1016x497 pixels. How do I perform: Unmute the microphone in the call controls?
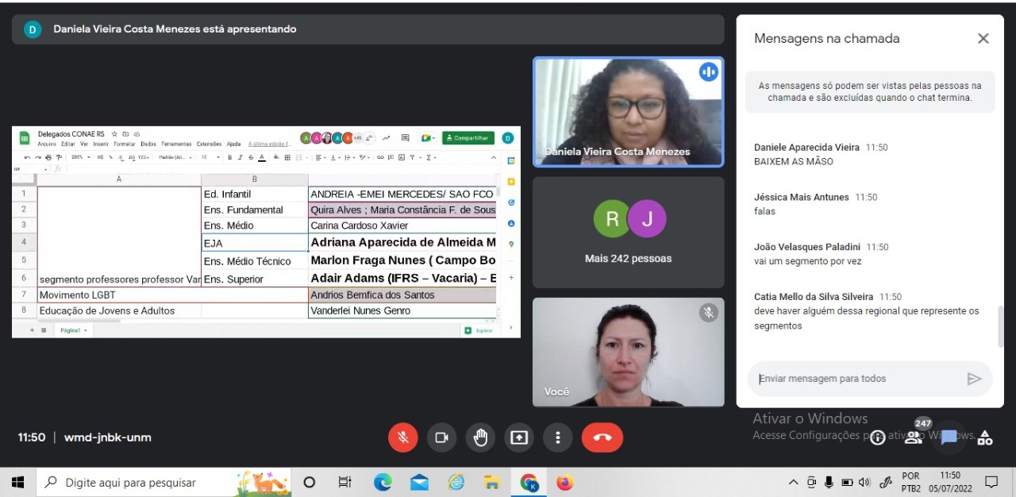tap(403, 437)
